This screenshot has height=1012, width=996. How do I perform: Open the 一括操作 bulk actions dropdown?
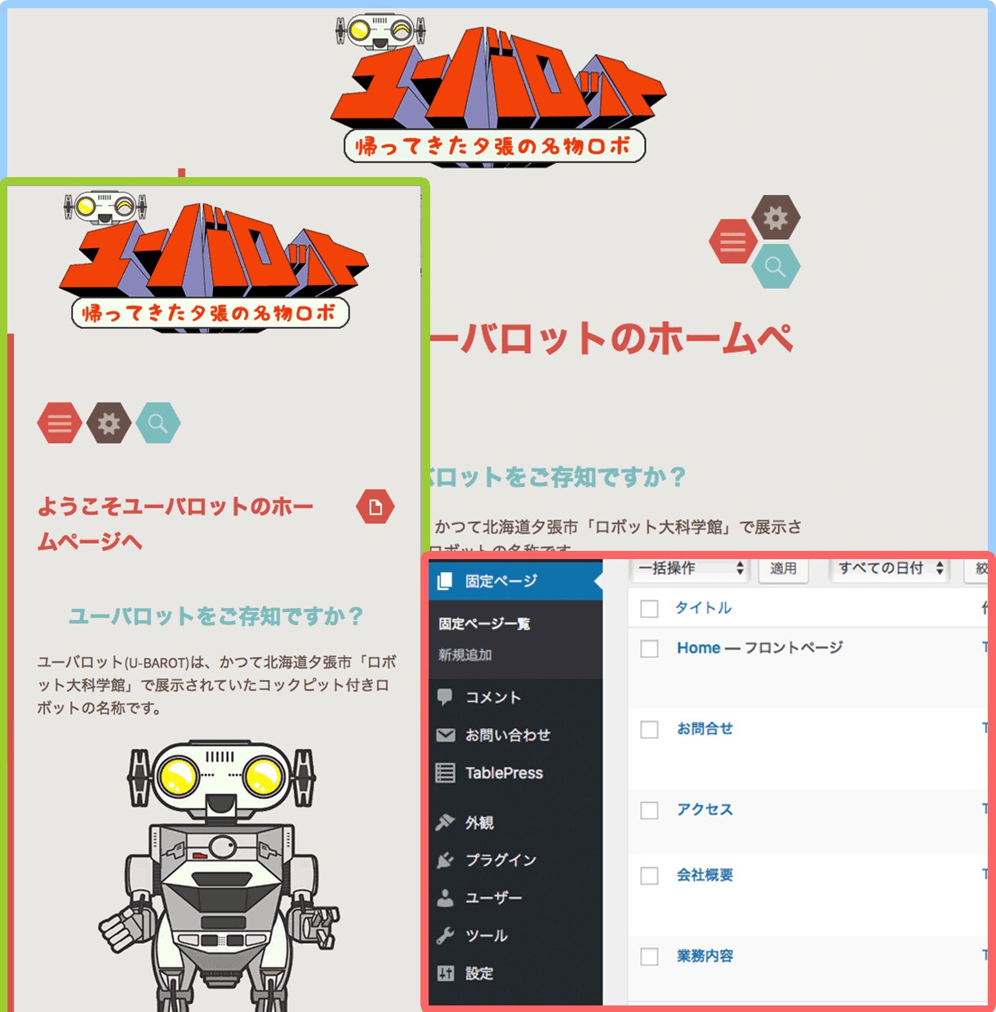(691, 569)
